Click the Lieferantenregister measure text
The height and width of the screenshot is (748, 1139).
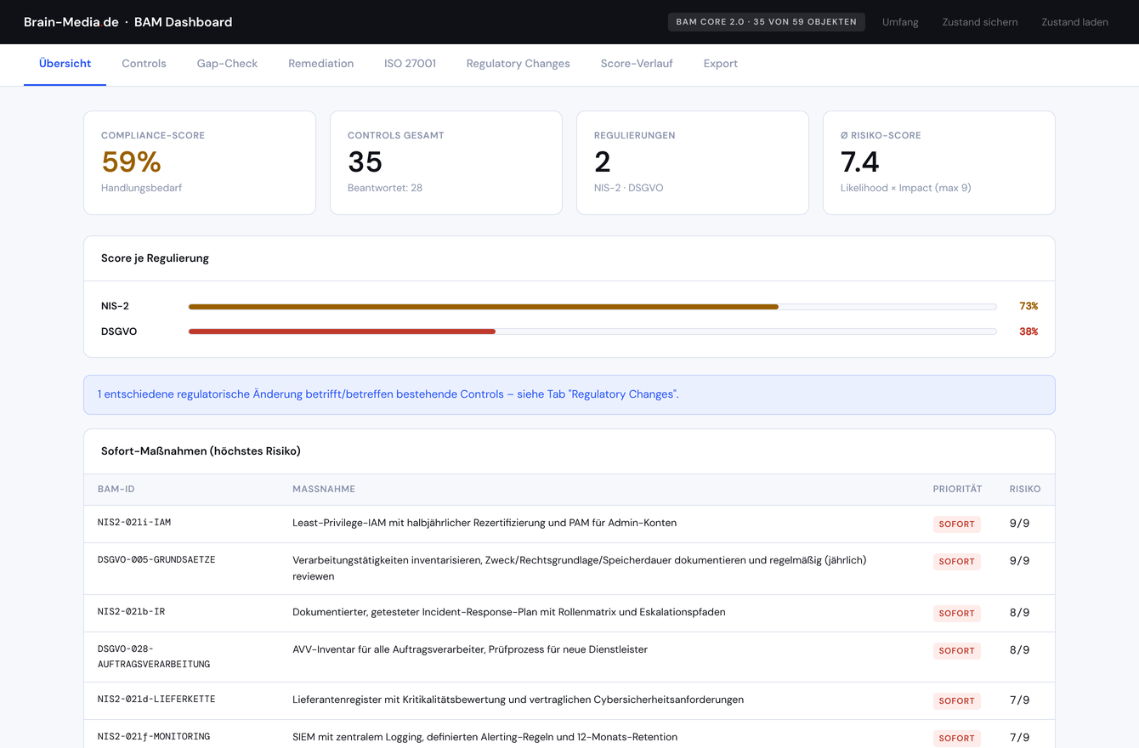point(518,700)
